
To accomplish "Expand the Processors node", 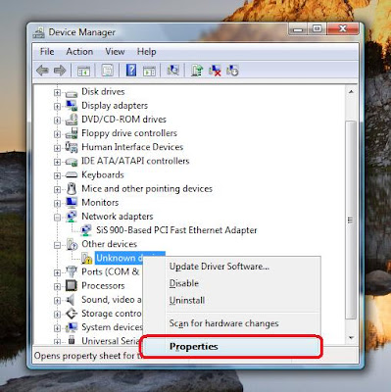I will (x=57, y=286).
